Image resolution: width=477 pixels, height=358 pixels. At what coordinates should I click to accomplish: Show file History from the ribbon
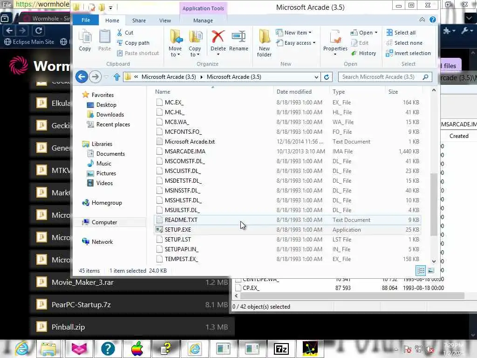[363, 53]
